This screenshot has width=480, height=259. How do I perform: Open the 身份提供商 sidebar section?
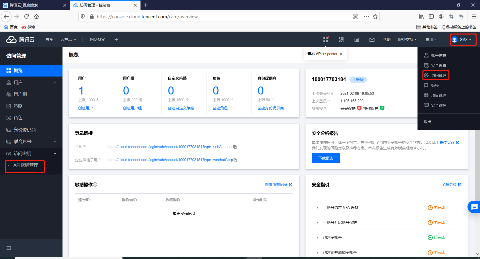[x=25, y=130]
